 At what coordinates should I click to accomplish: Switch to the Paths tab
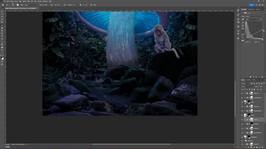pyautogui.click(x=254, y=80)
